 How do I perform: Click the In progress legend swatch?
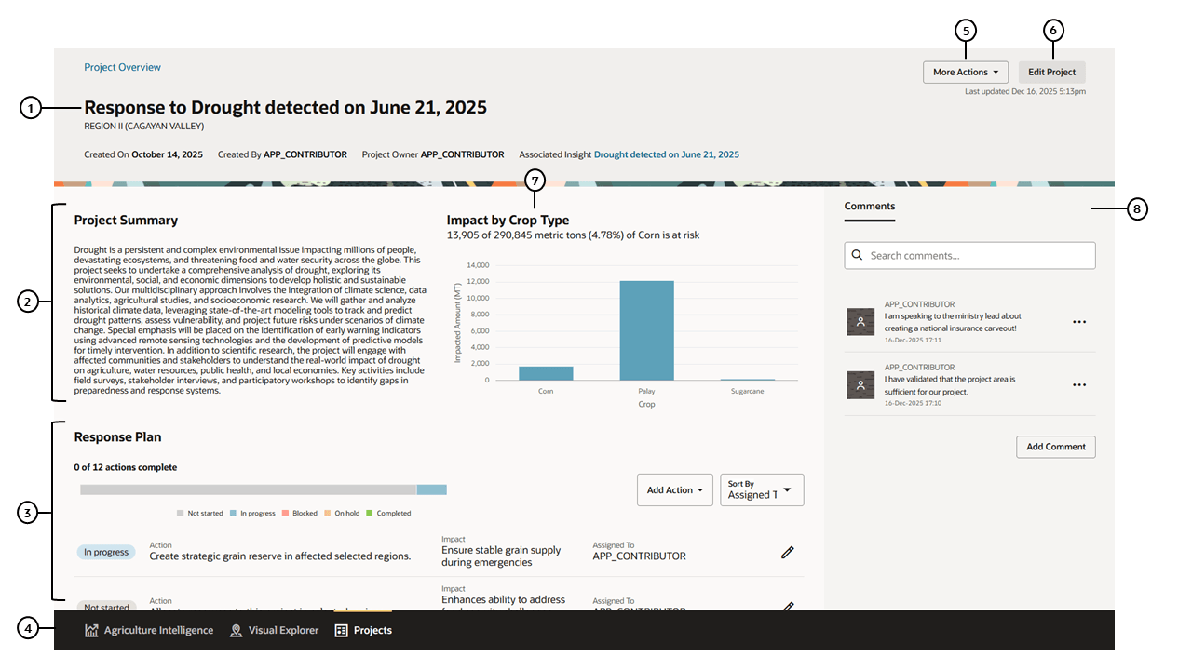pos(234,513)
